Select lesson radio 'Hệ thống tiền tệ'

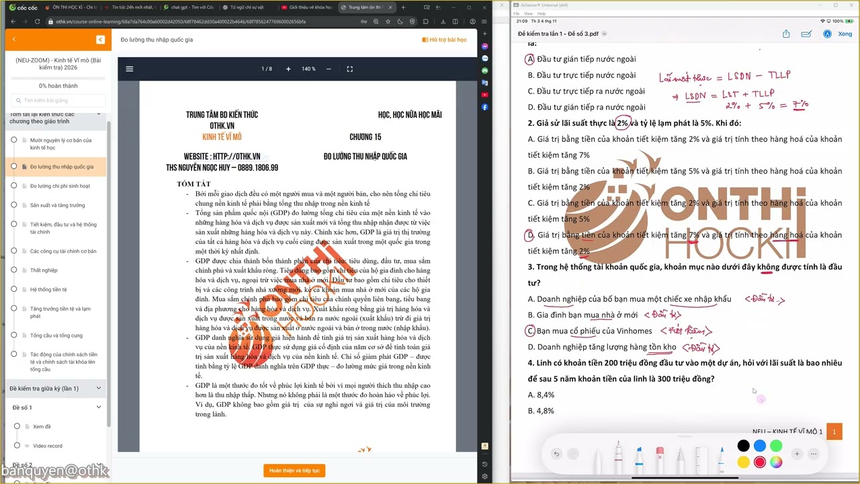[x=13, y=289]
